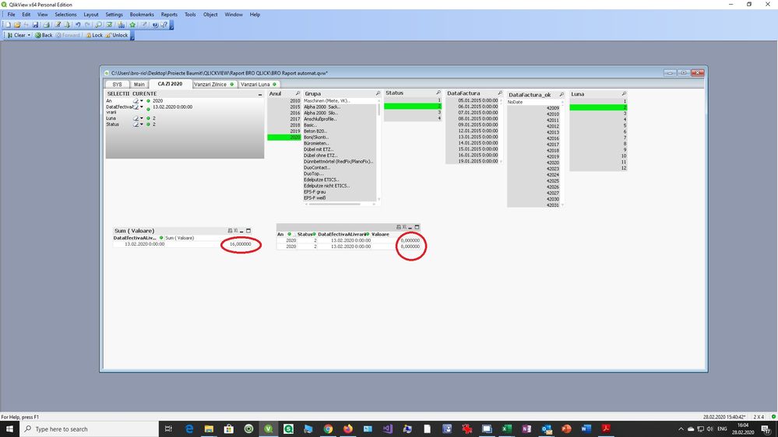Click the Reload toolbar icon

tap(67, 24)
